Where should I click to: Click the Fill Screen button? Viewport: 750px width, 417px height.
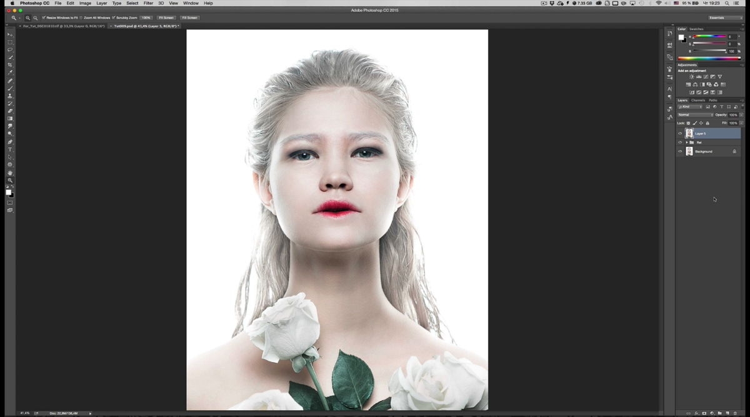[189, 18]
